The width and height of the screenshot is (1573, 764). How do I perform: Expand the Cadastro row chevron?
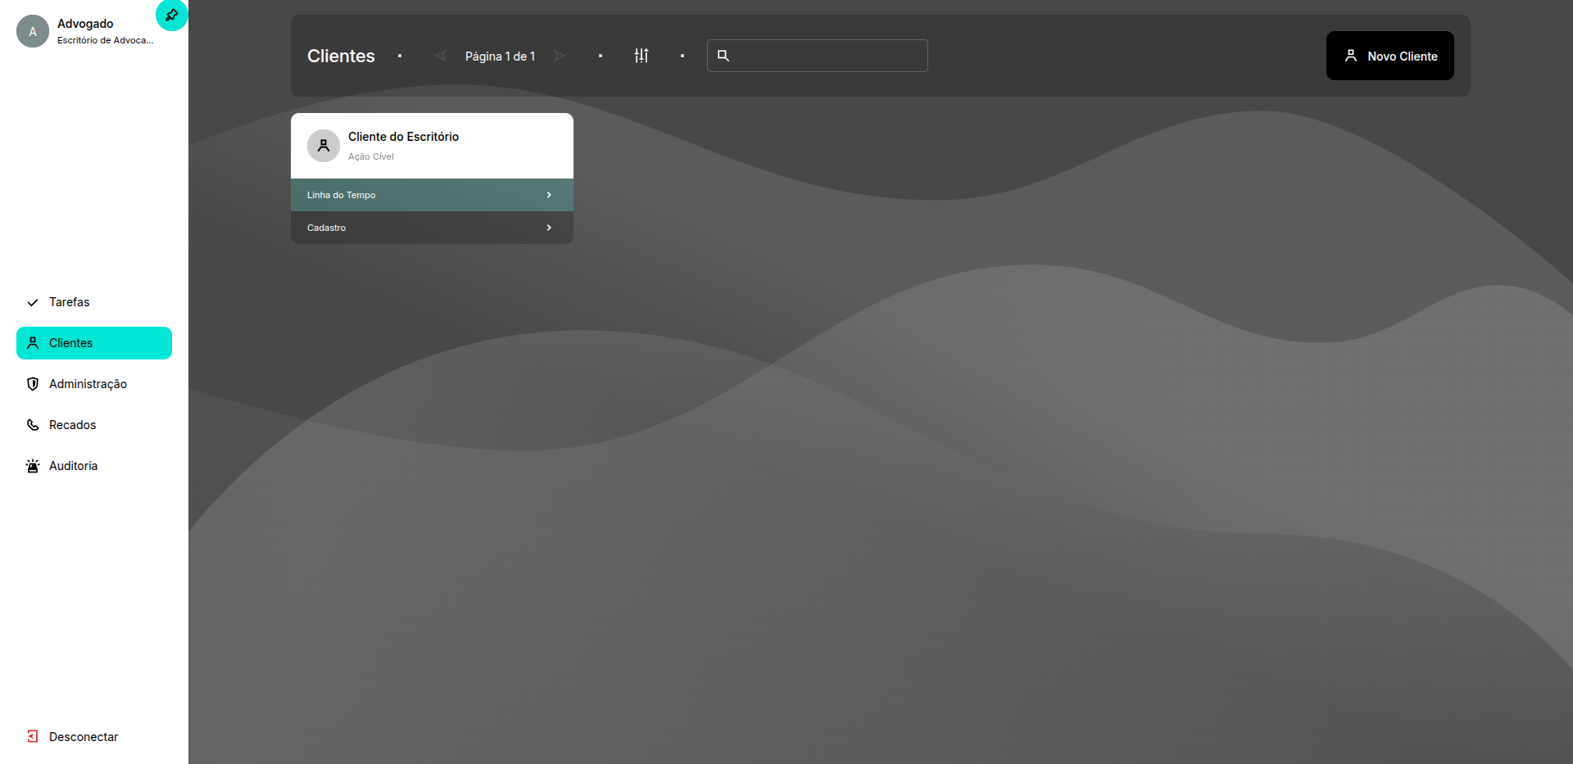[x=549, y=228]
